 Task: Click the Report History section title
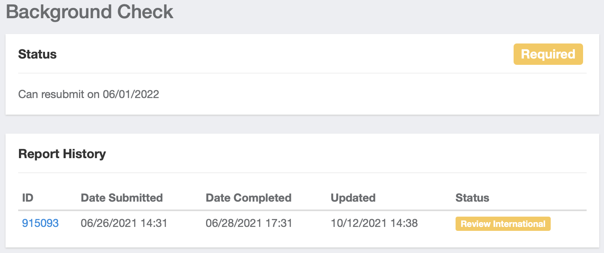point(62,154)
